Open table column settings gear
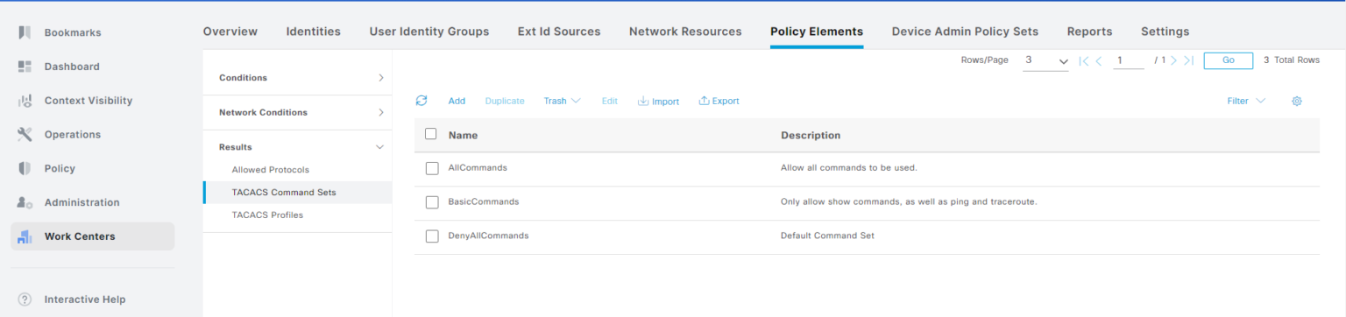 point(1297,101)
